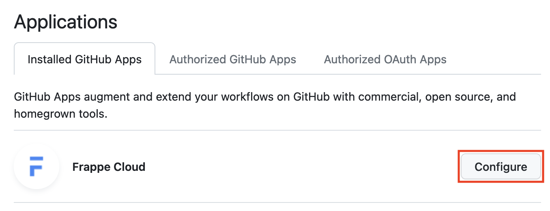Click the divider line beneath Frappe Cloud row
Screen dimensions: 550x211
click(277, 202)
